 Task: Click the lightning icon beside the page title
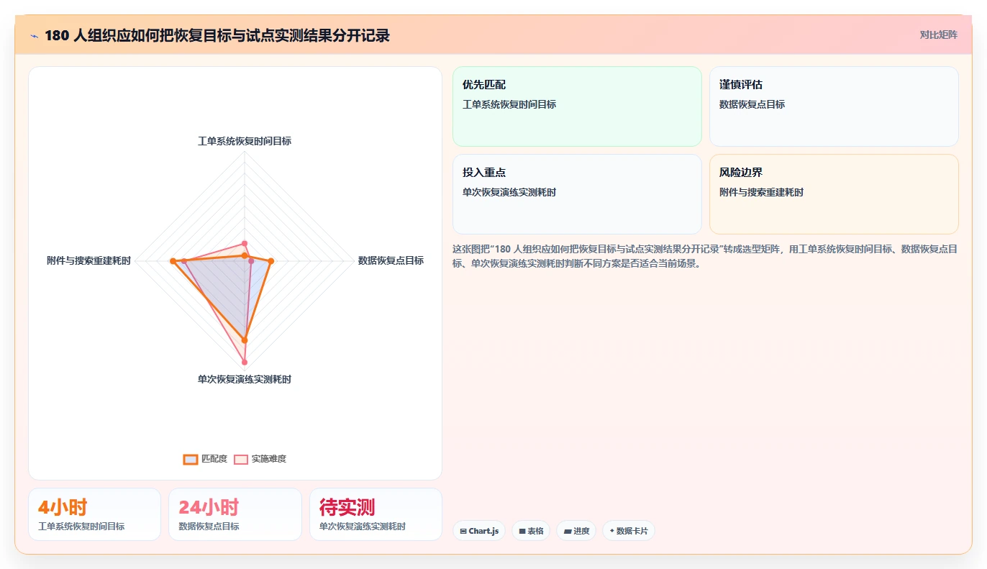[x=34, y=35]
